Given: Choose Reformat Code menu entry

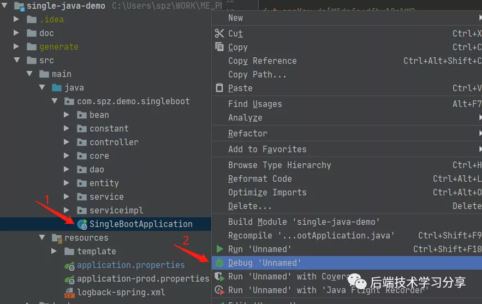Looking at the screenshot, I should click(347, 178).
